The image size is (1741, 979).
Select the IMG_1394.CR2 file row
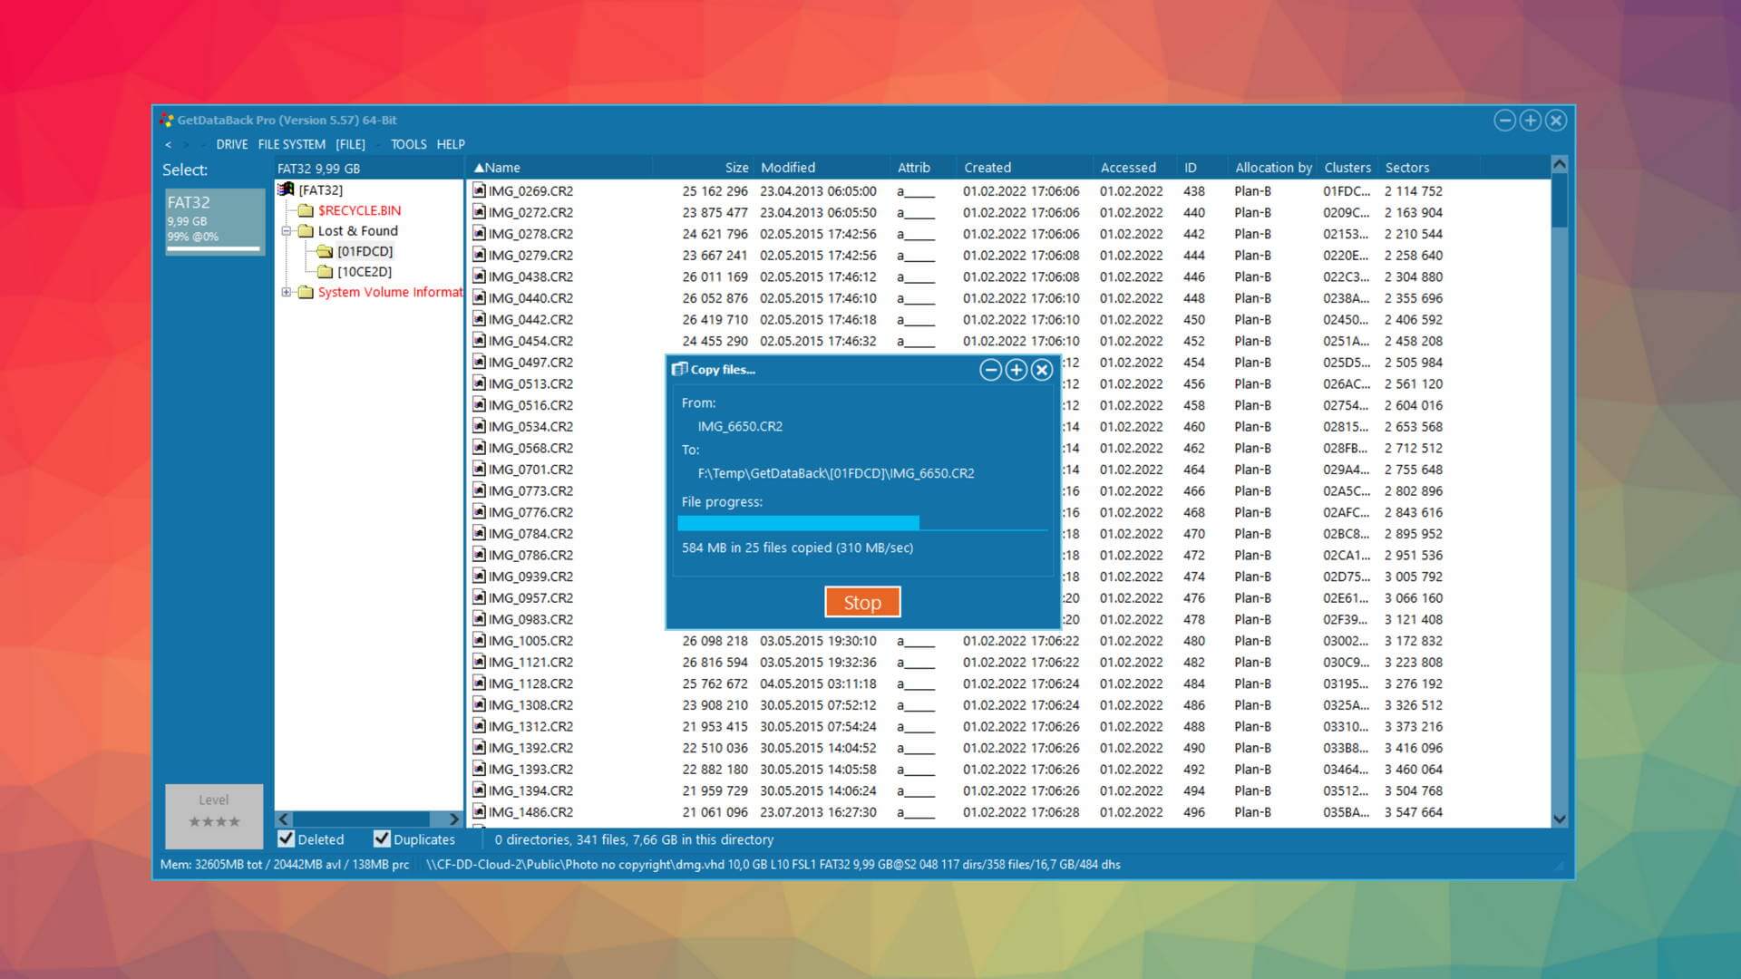click(x=1008, y=791)
